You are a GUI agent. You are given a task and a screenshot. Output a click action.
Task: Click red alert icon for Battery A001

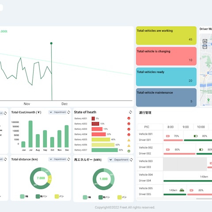129,118
